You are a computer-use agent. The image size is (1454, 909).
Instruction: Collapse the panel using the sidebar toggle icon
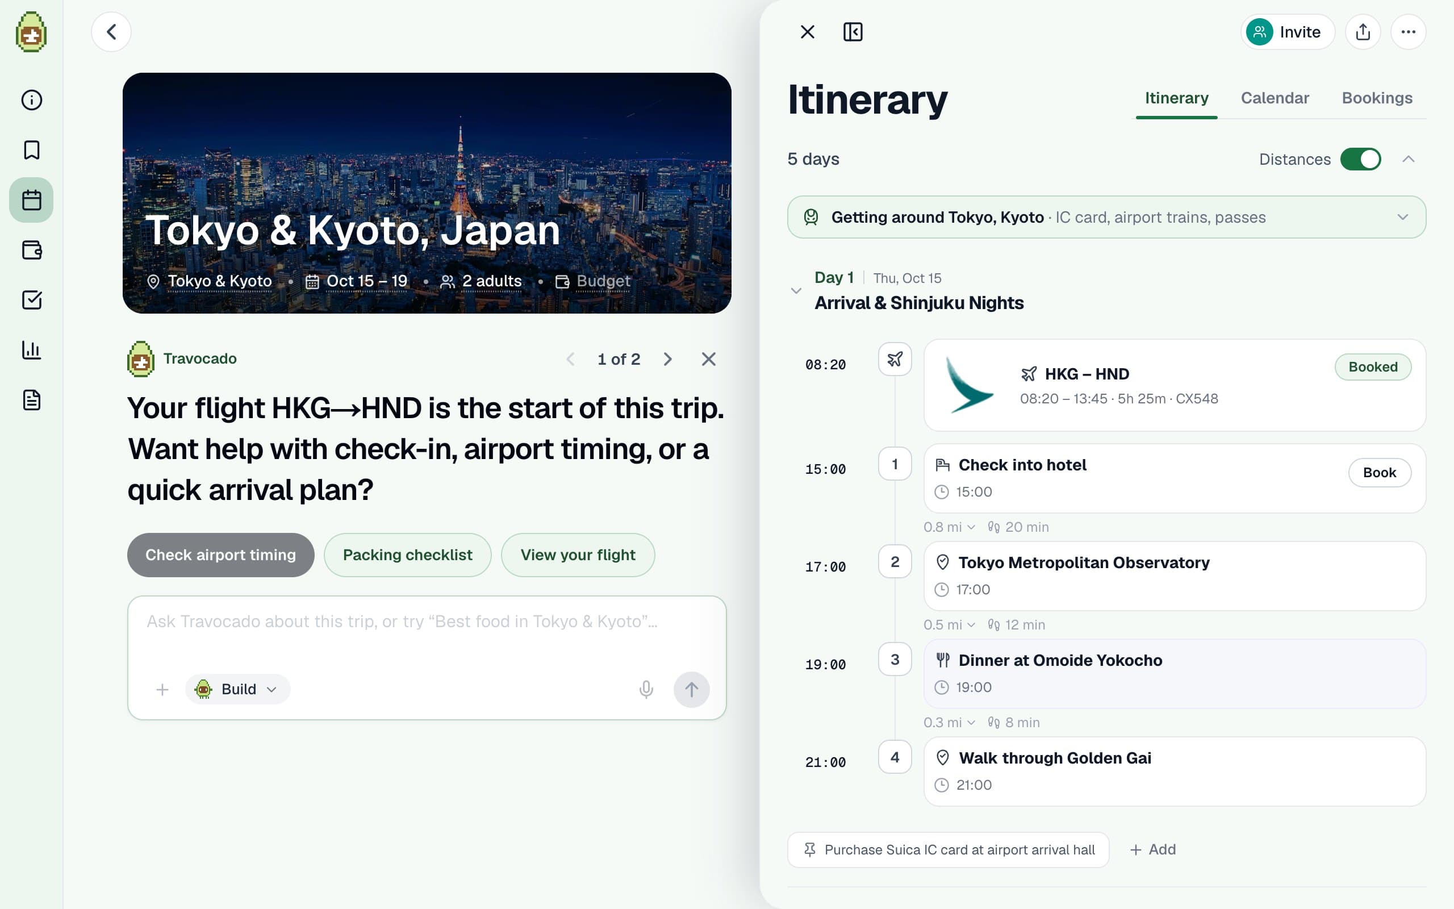pos(853,32)
